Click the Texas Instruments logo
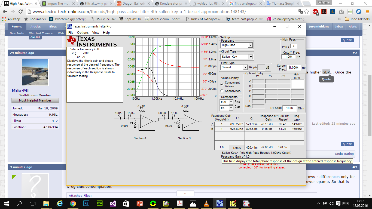 92,41
